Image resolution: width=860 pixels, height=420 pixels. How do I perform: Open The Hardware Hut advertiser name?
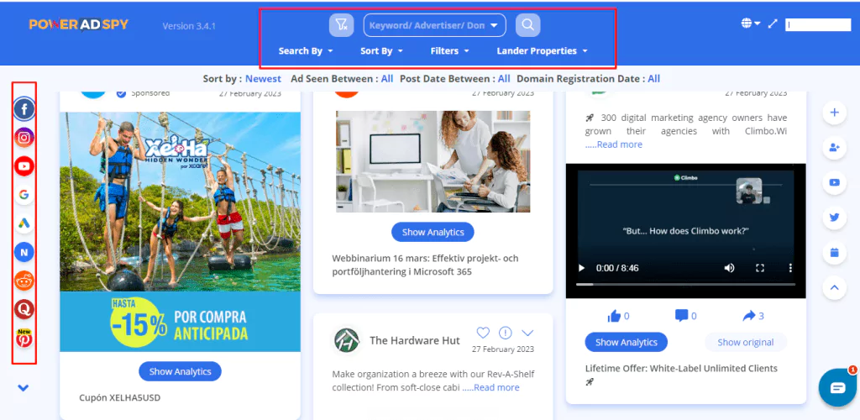point(415,340)
